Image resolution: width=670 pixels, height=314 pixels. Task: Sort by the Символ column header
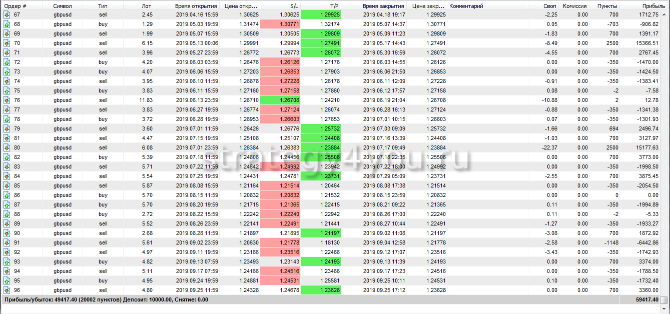point(62,5)
